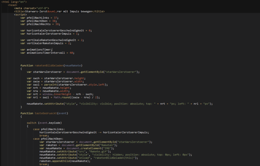Click function name 'raketenBildGeladen'
The height and width of the screenshot is (166, 260).
(49, 66)
